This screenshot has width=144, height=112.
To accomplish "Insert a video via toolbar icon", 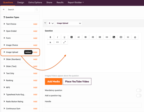I will (121, 37).
